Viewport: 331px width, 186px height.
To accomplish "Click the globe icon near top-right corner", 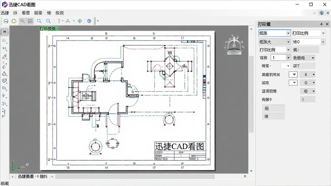I will click(321, 13).
